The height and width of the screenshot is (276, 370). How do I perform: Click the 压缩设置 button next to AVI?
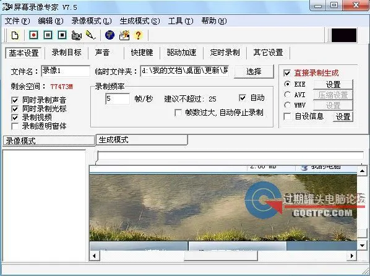pyautogui.click(x=333, y=95)
